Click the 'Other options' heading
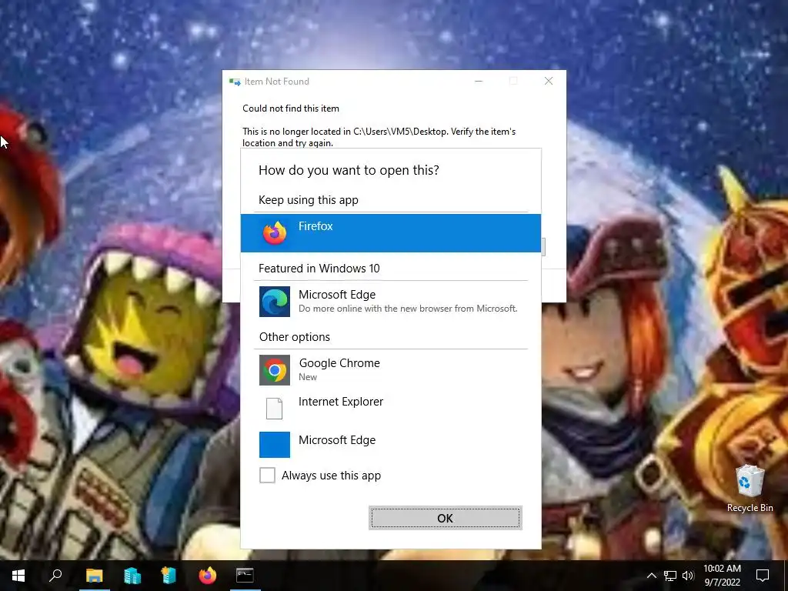The width and height of the screenshot is (788, 591). tap(295, 337)
